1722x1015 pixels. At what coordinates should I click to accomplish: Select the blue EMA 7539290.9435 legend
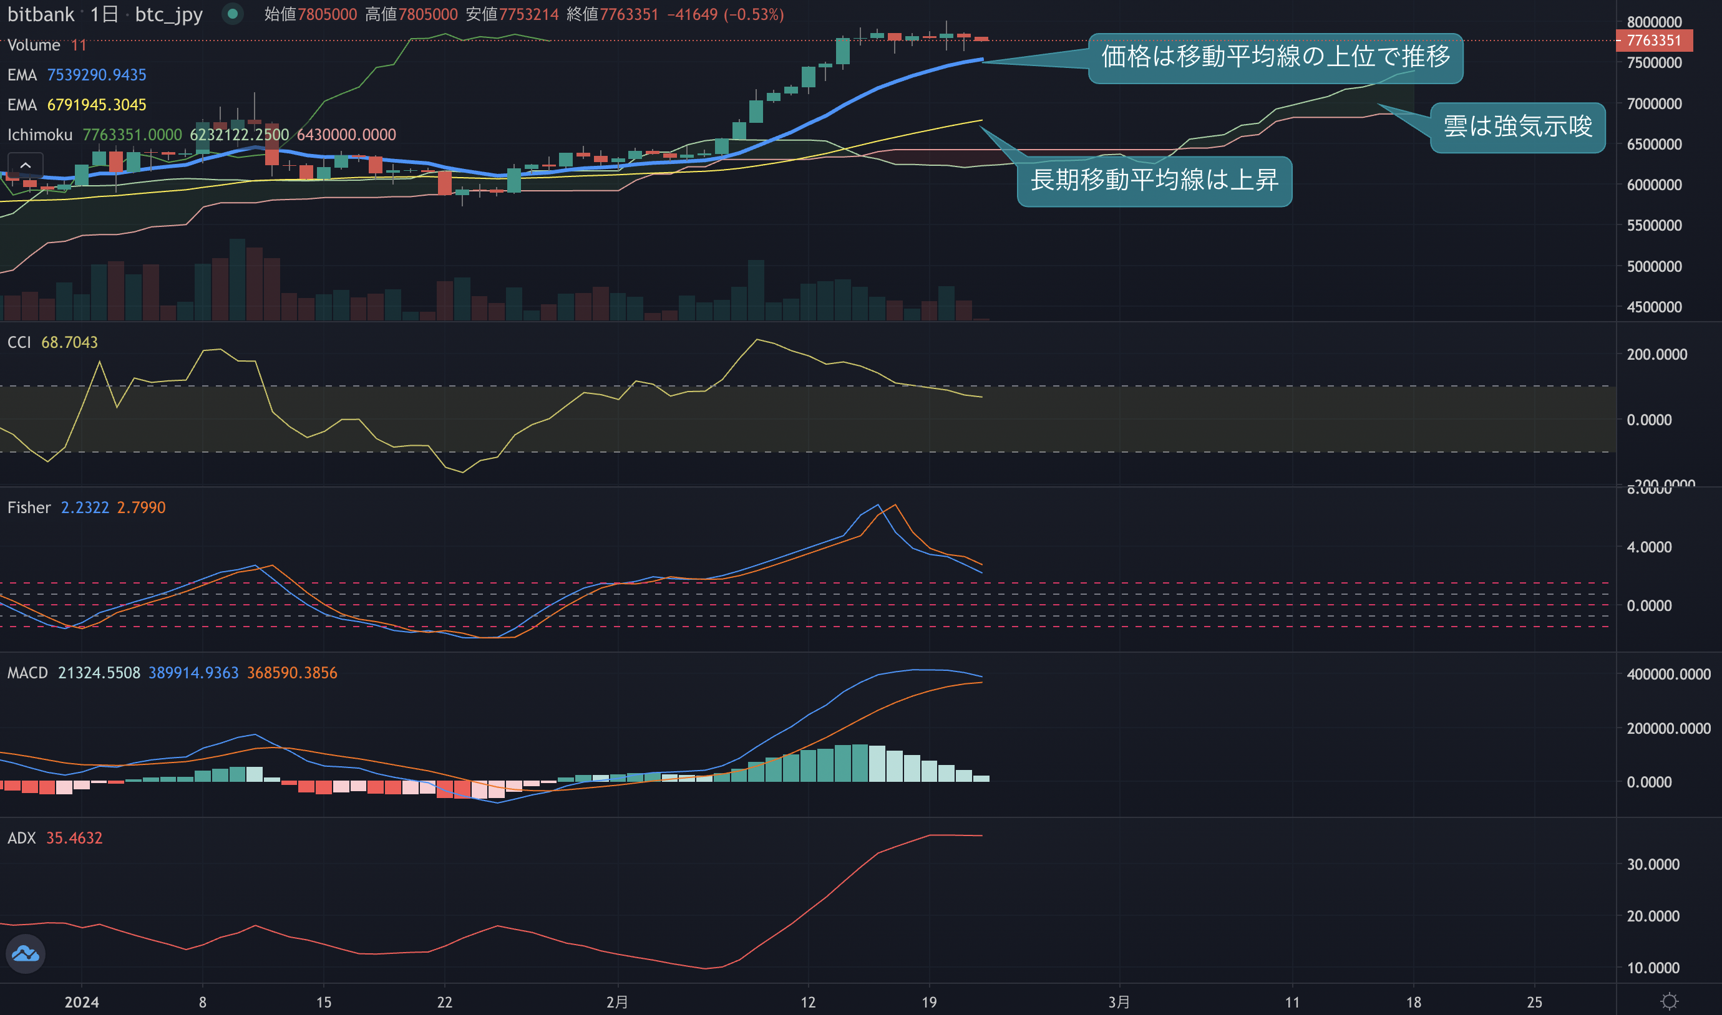(x=77, y=75)
